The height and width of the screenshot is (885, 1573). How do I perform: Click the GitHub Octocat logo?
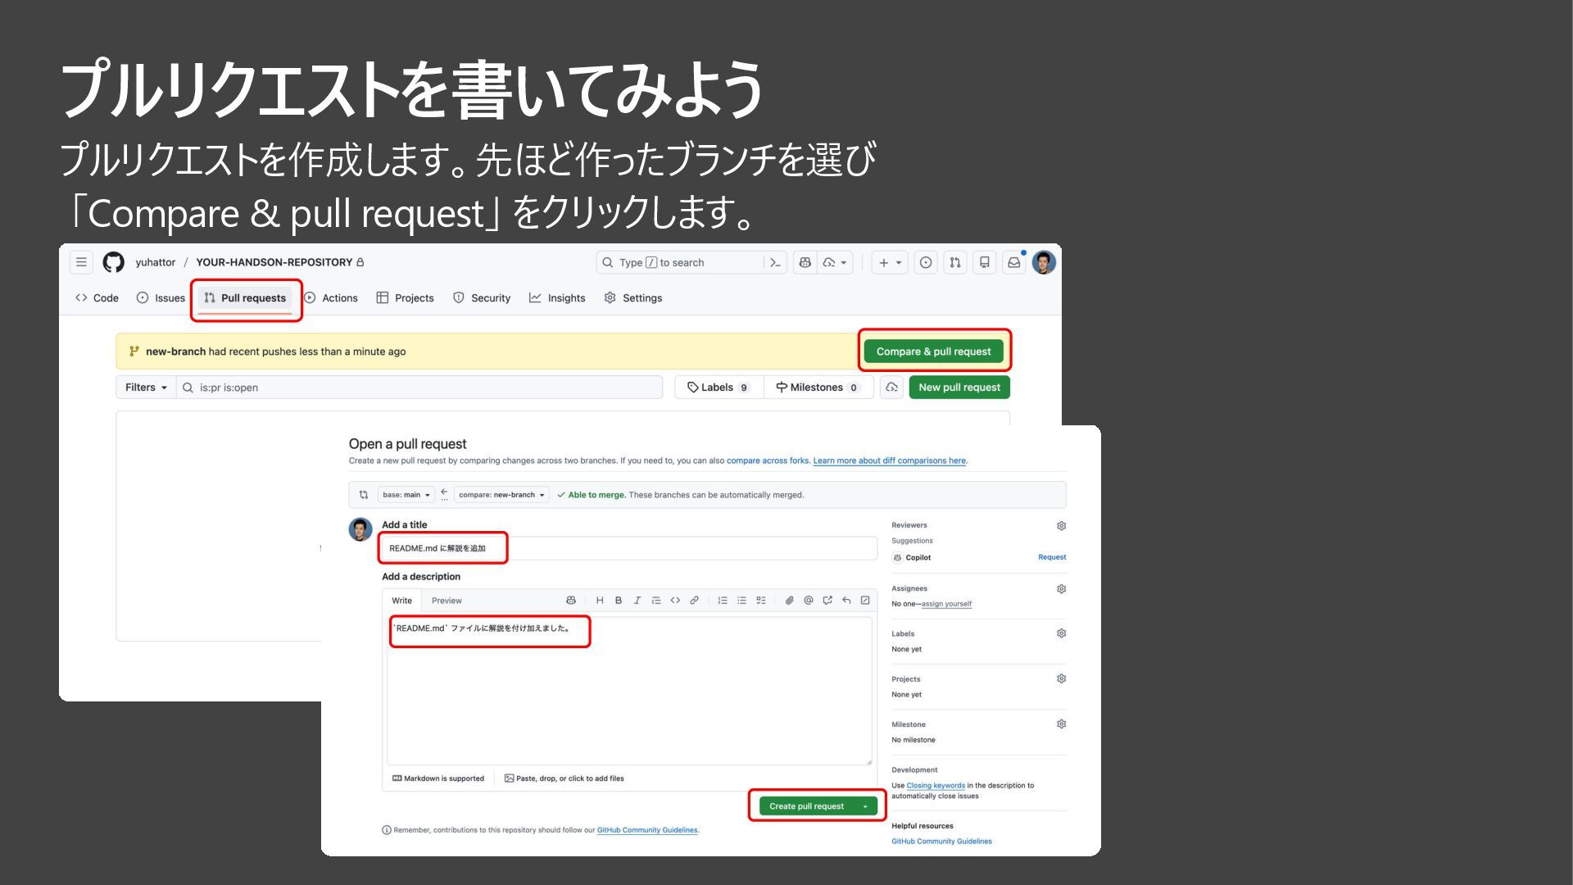click(x=113, y=262)
